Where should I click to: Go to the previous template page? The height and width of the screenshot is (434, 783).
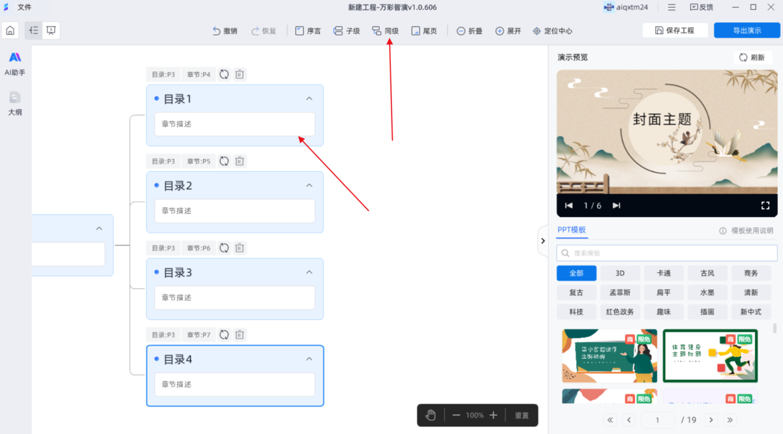coord(629,420)
